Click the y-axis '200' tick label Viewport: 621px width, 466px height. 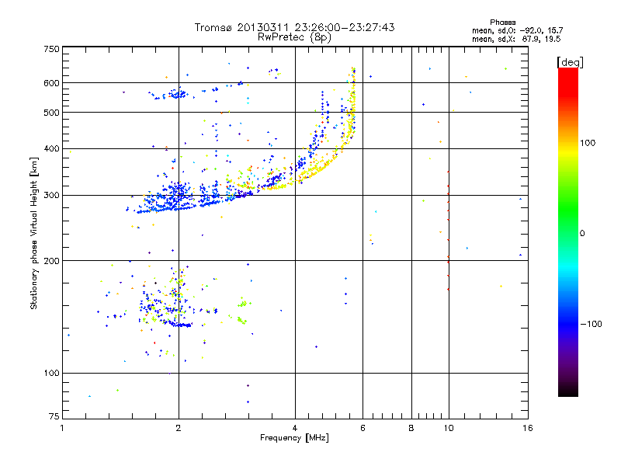[51, 261]
